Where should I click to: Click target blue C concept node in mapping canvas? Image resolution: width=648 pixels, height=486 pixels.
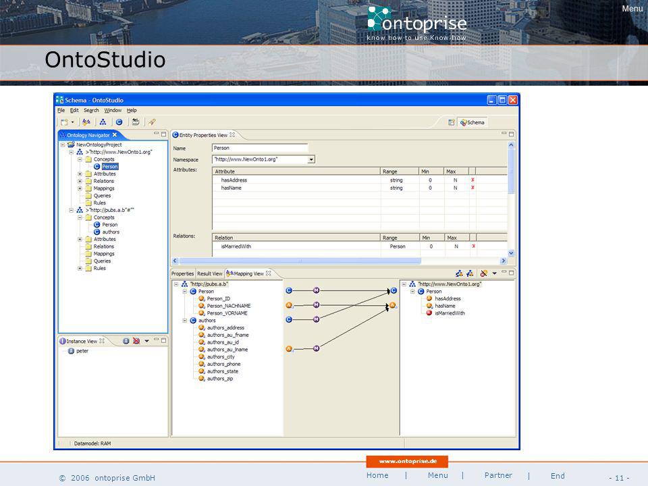(394, 290)
